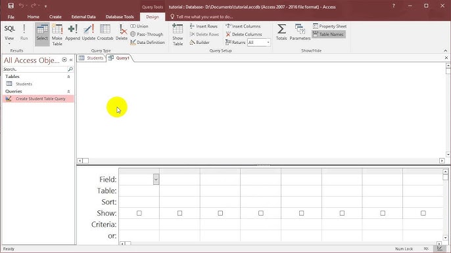Select the Make Table query type

(57, 35)
